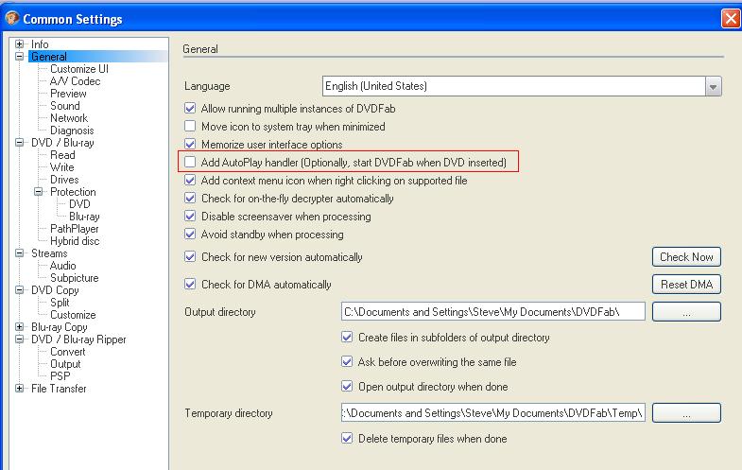
Task: Toggle Delete temporary files when done
Action: [347, 438]
